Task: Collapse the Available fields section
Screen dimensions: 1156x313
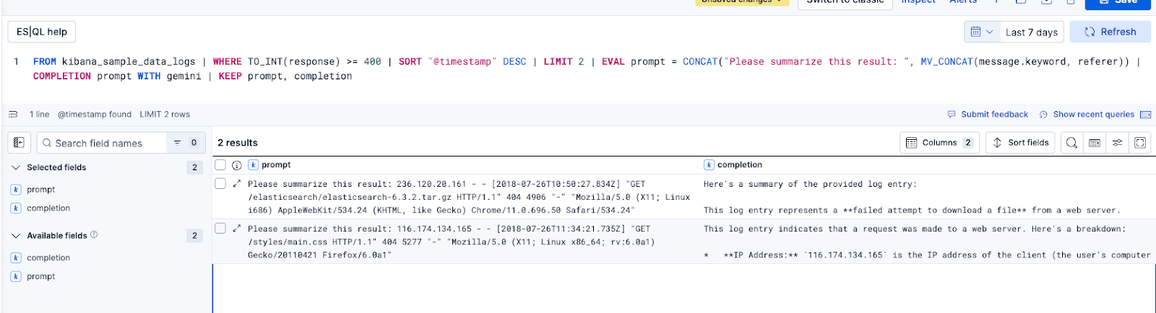Action: tap(16, 236)
